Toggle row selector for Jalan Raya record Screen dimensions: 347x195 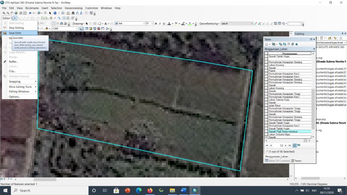[266, 106]
